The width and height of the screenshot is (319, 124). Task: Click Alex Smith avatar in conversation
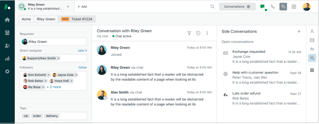[x=102, y=95]
